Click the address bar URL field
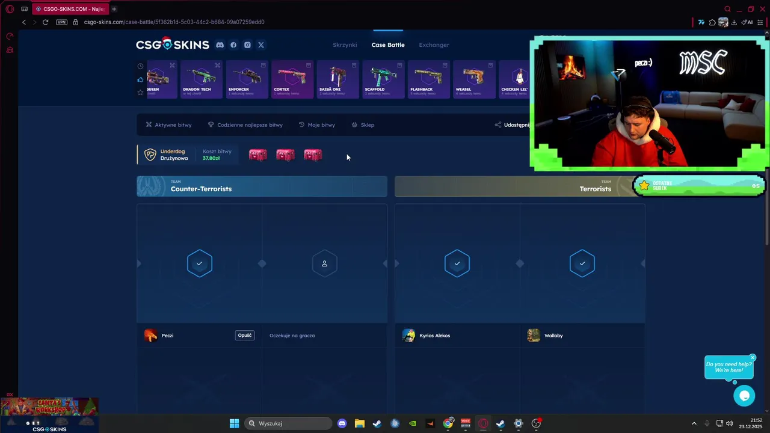770x433 pixels. pyautogui.click(x=174, y=22)
